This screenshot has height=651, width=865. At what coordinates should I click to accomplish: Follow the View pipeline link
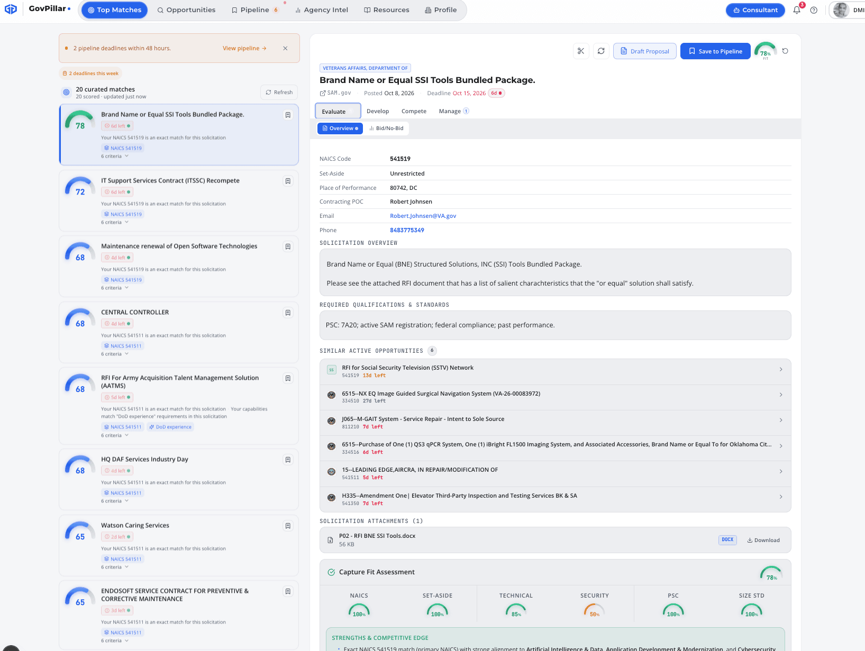[244, 48]
